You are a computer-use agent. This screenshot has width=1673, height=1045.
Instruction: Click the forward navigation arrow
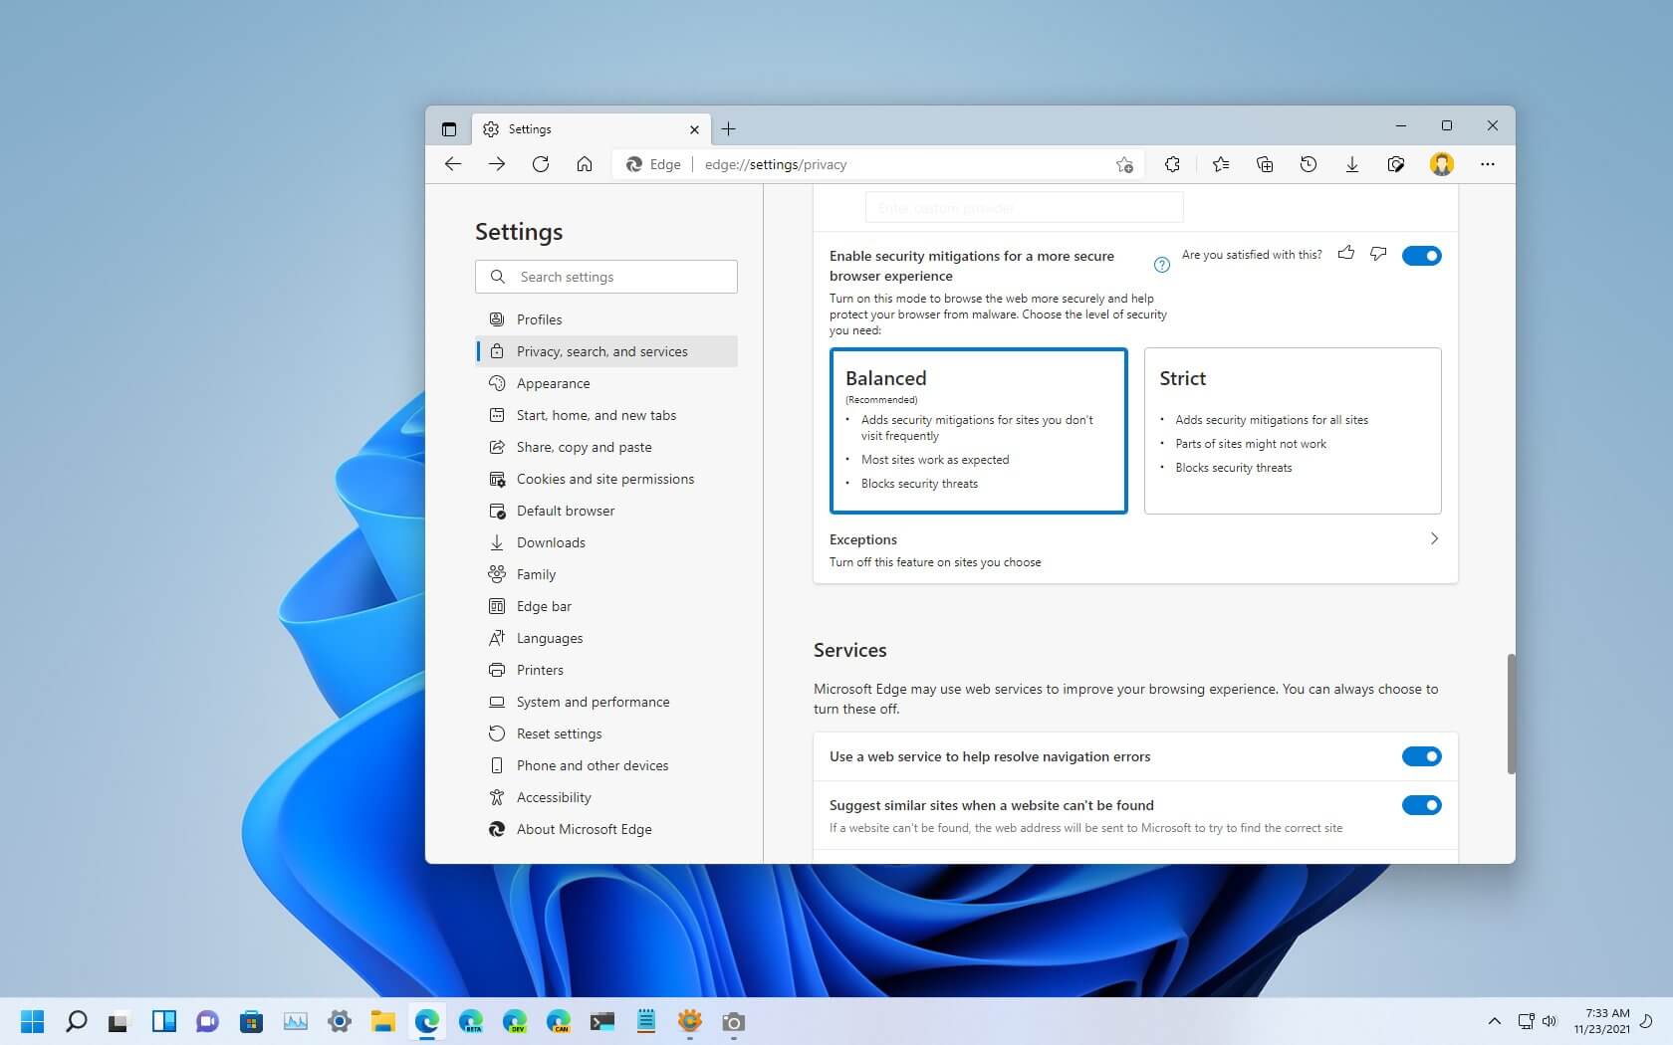tap(497, 164)
